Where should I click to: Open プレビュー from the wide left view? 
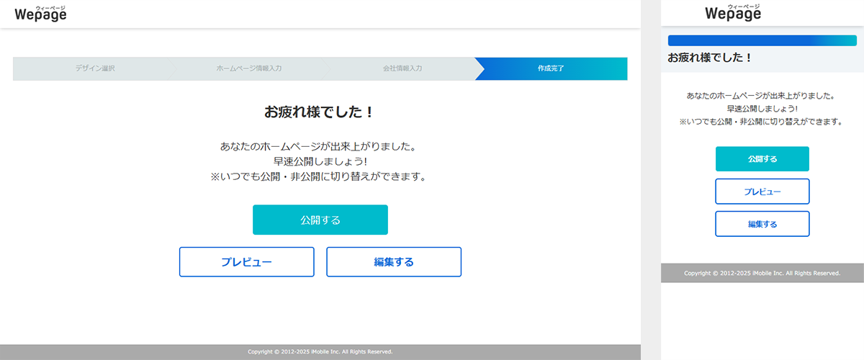[246, 262]
